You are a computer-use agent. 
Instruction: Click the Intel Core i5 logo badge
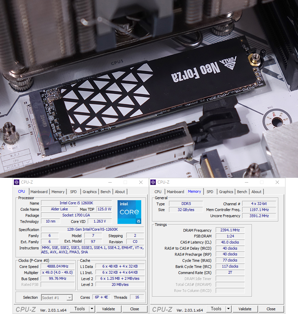tap(129, 212)
